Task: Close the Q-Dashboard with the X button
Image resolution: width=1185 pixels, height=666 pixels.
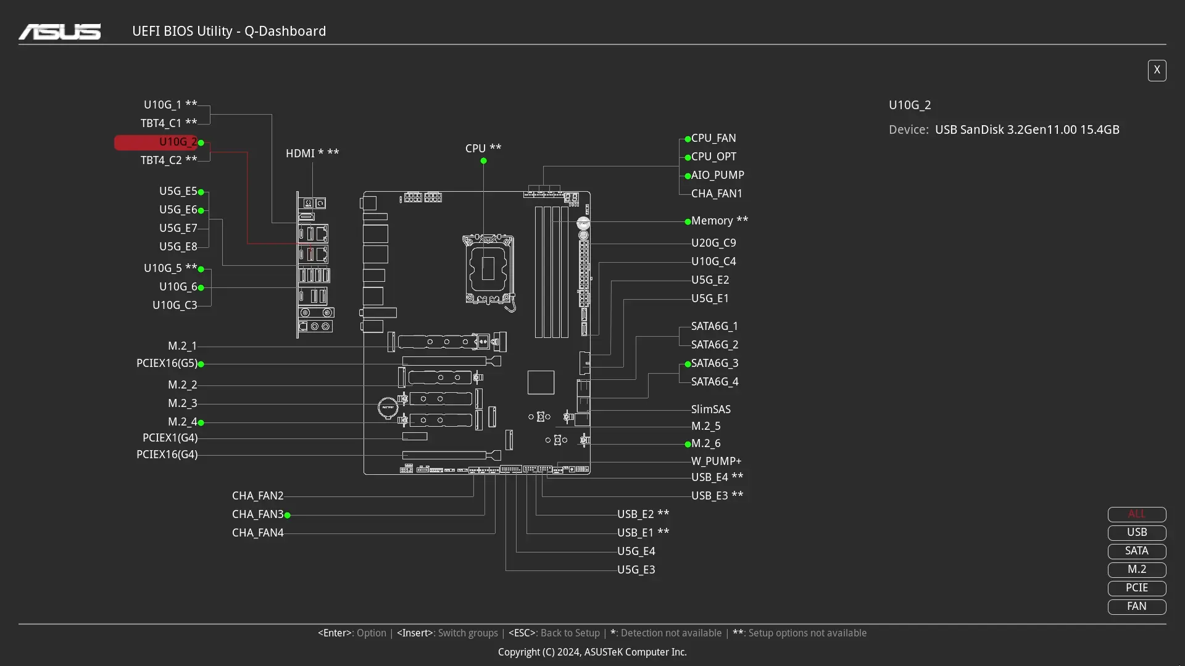Action: pos(1157,70)
